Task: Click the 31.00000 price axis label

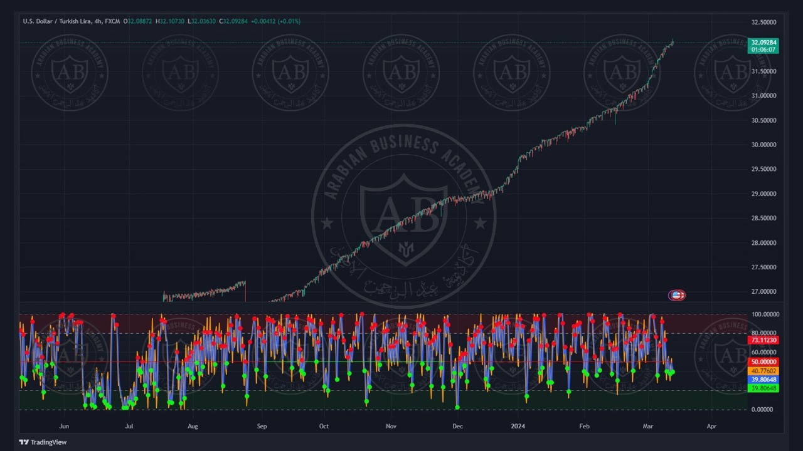Action: tap(763, 96)
